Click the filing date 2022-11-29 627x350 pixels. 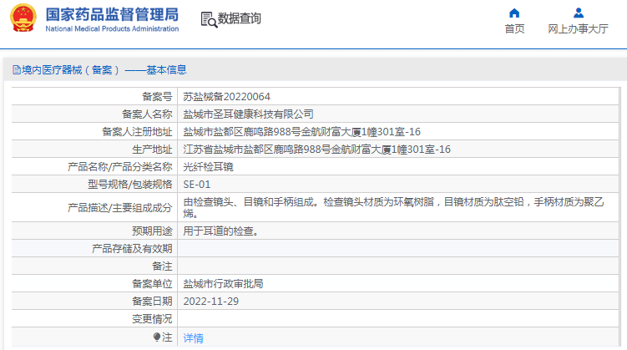[210, 302]
